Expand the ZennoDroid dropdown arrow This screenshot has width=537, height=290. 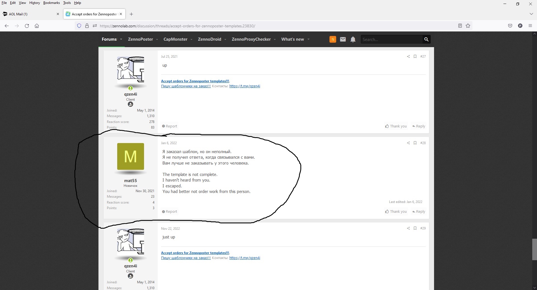point(225,40)
